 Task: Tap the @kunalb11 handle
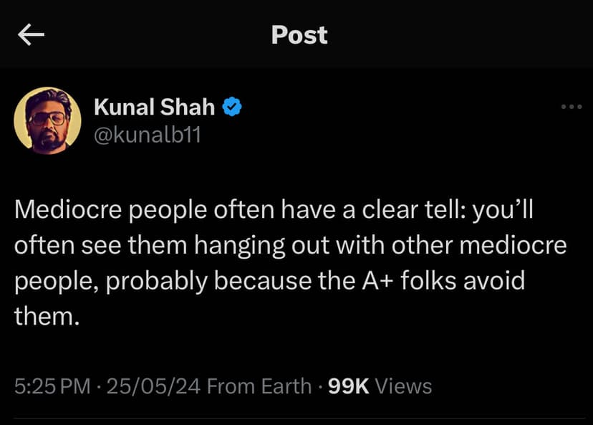click(148, 134)
